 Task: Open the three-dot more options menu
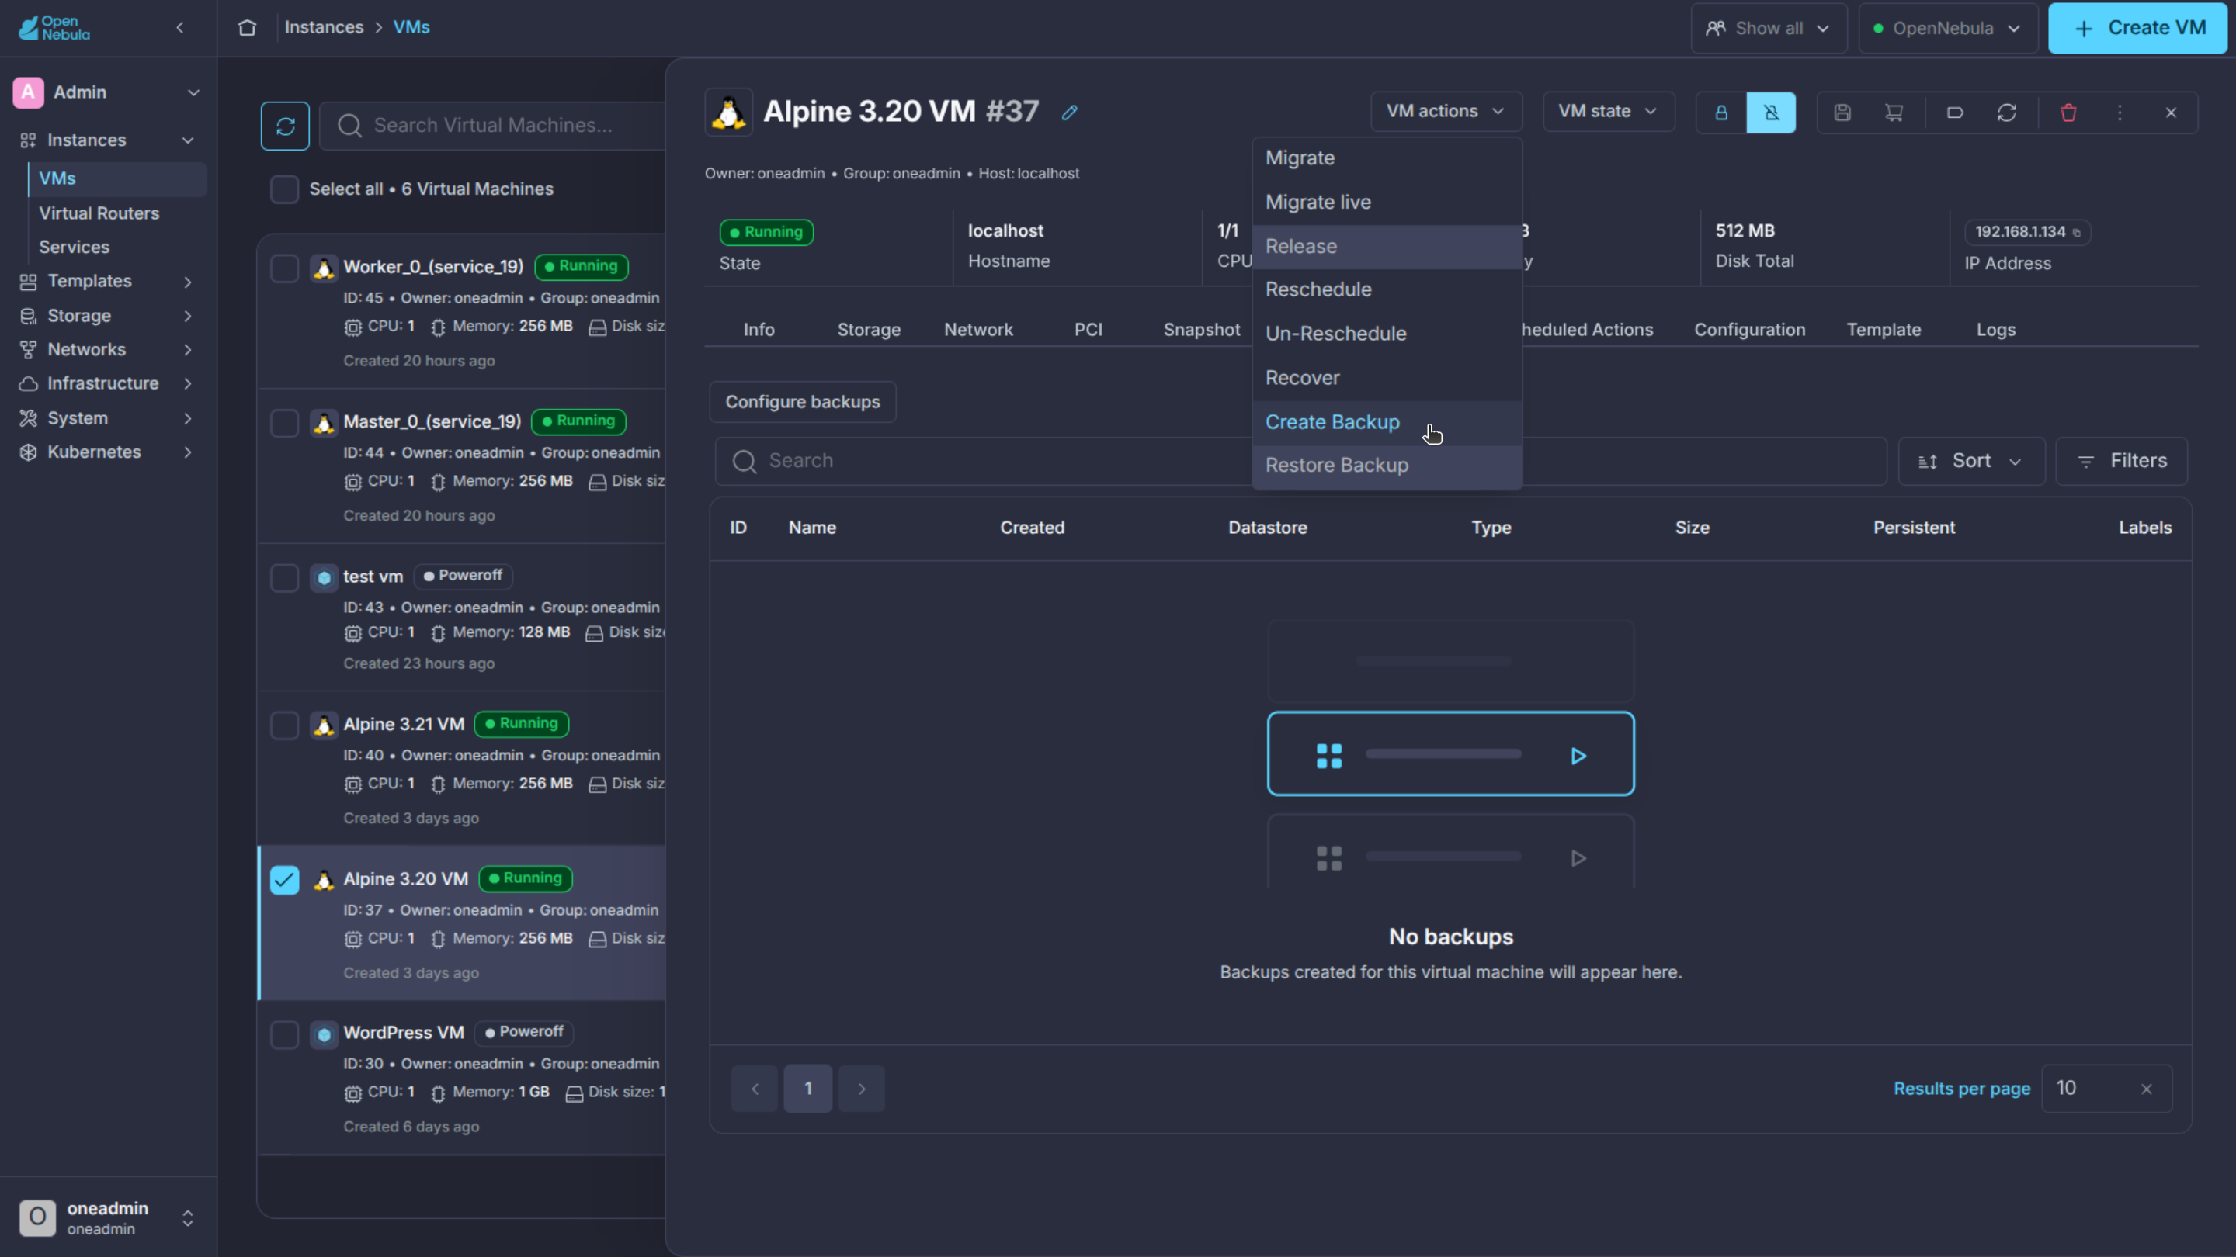point(2120,113)
